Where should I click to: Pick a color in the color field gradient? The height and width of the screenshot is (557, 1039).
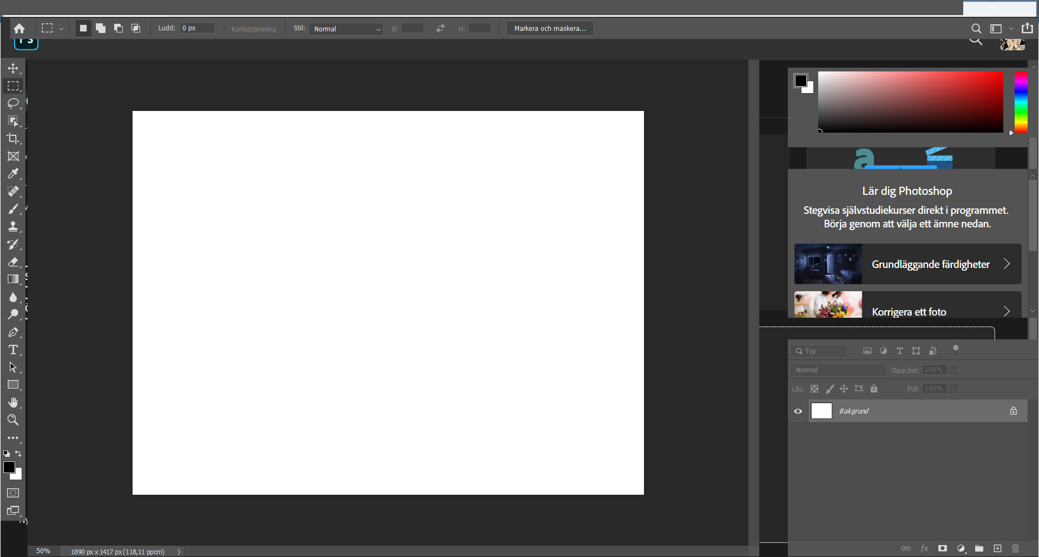click(x=911, y=103)
